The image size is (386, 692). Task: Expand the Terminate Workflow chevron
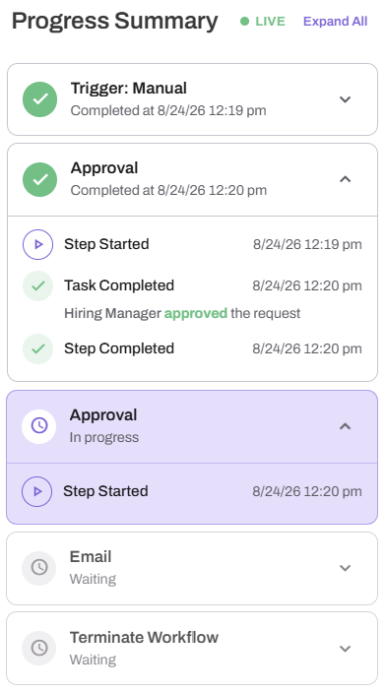(345, 649)
